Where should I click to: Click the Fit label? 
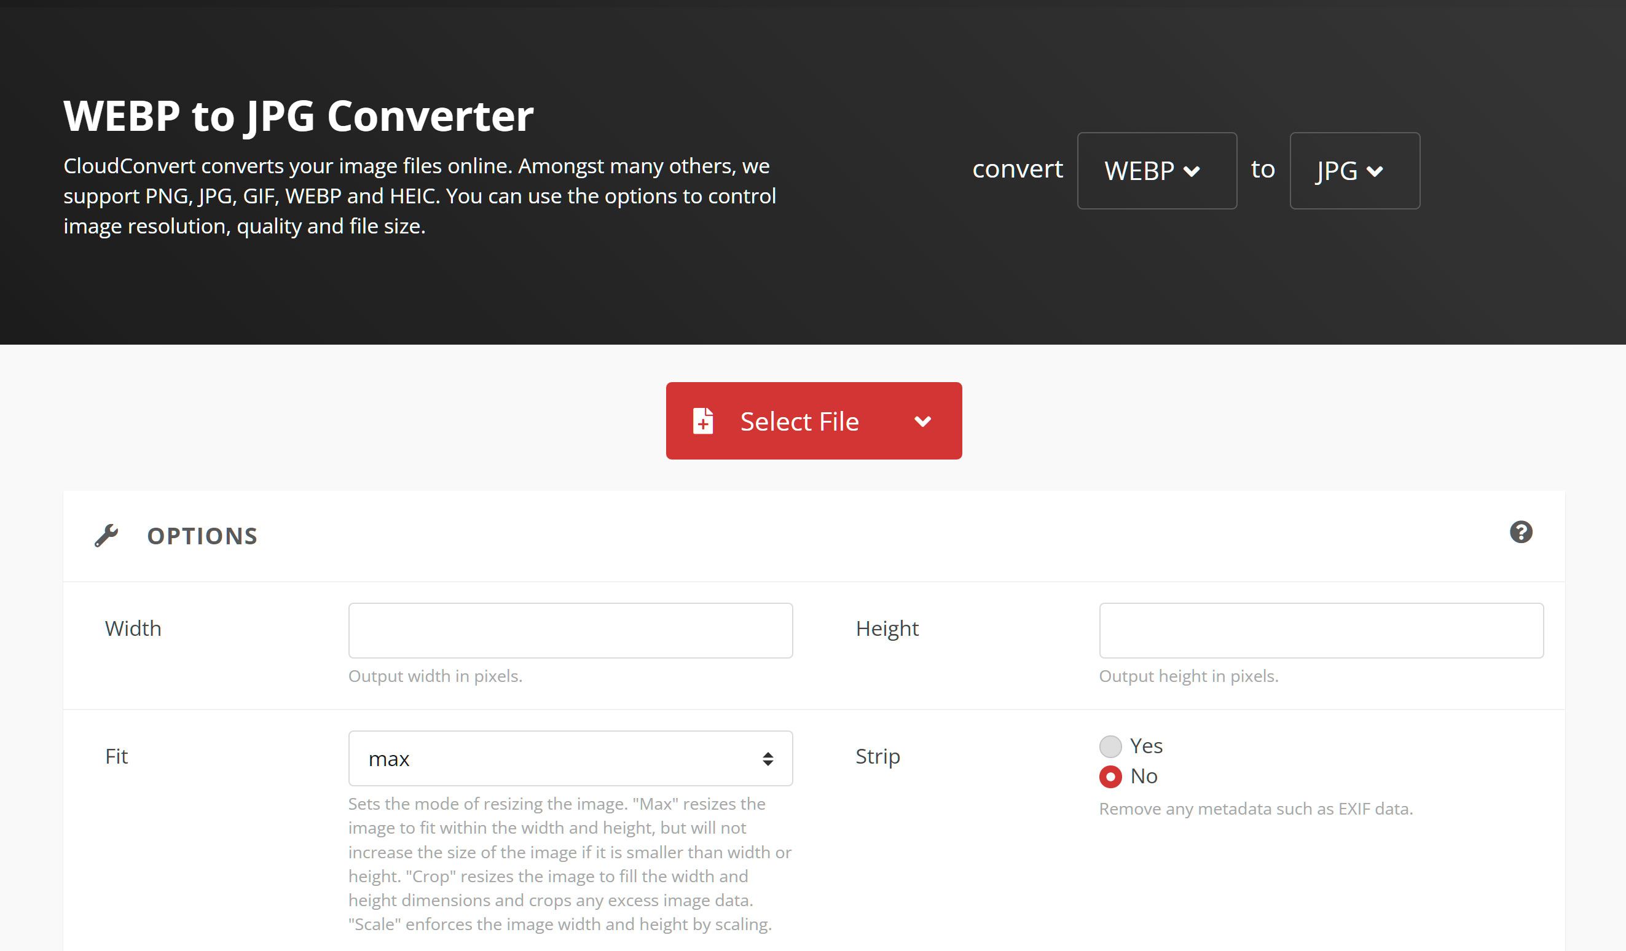click(117, 756)
